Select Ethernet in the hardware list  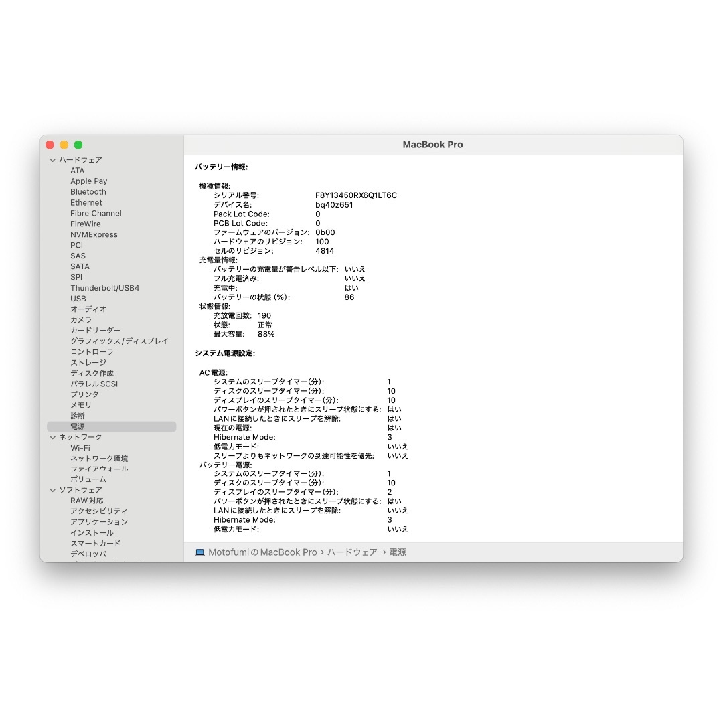tap(86, 202)
